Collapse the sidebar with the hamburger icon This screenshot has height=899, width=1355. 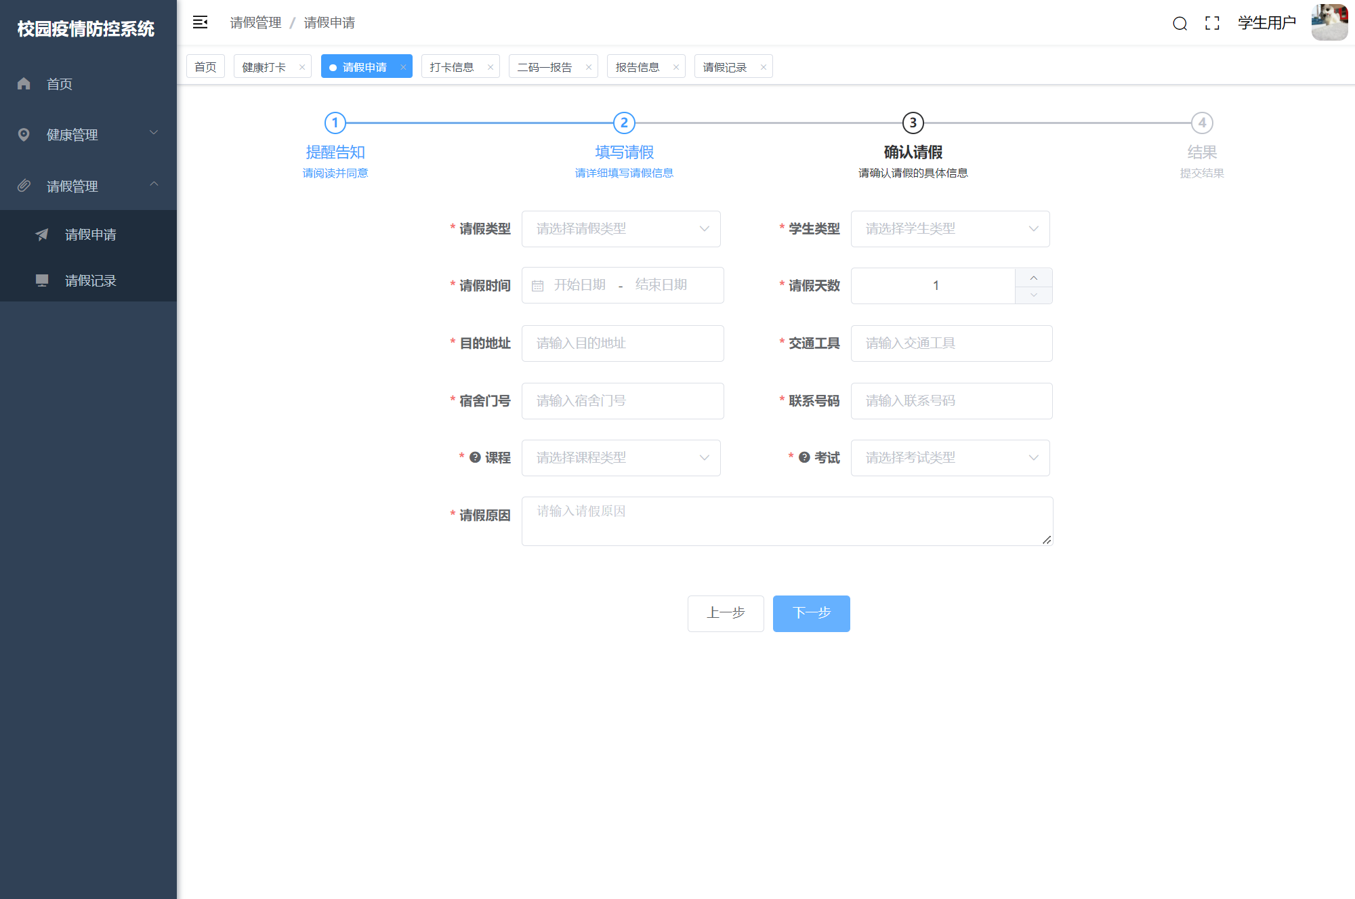pyautogui.click(x=200, y=22)
